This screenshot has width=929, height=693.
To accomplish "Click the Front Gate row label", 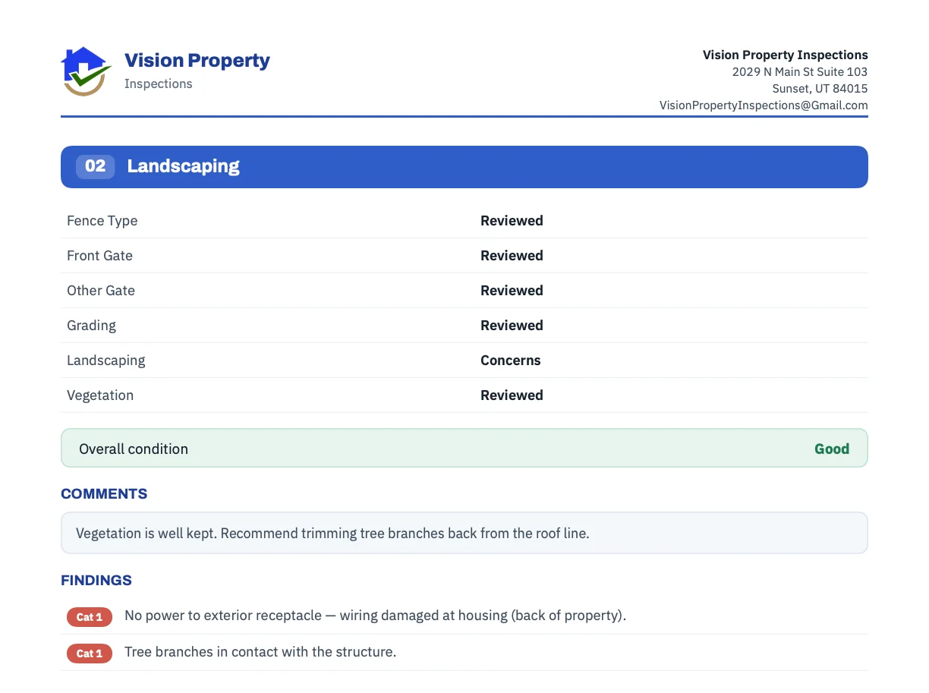I will (99, 256).
